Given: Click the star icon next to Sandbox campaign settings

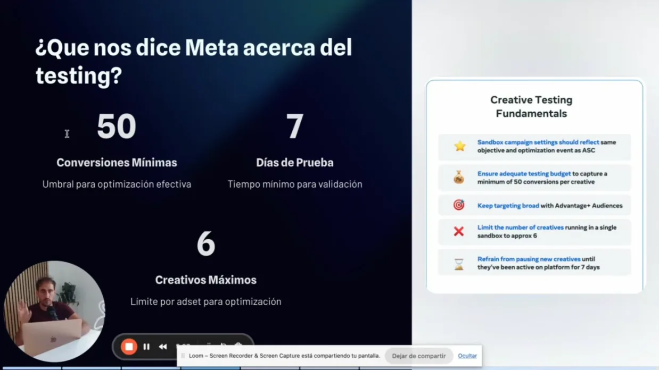Looking at the screenshot, I should pos(459,146).
